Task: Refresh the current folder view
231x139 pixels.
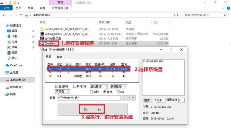Action: coord(178,15)
